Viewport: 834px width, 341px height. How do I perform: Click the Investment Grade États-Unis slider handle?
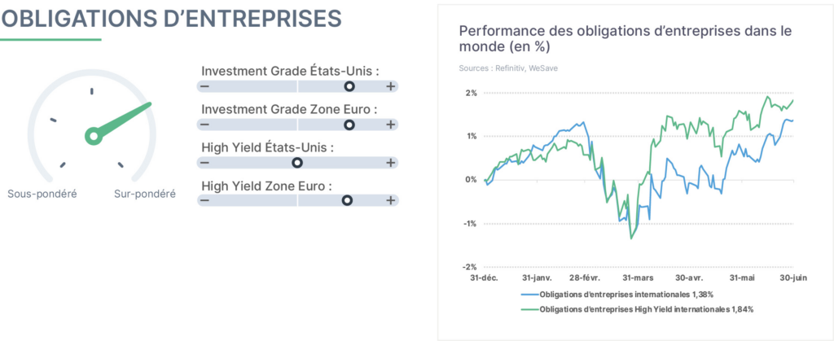tap(349, 86)
